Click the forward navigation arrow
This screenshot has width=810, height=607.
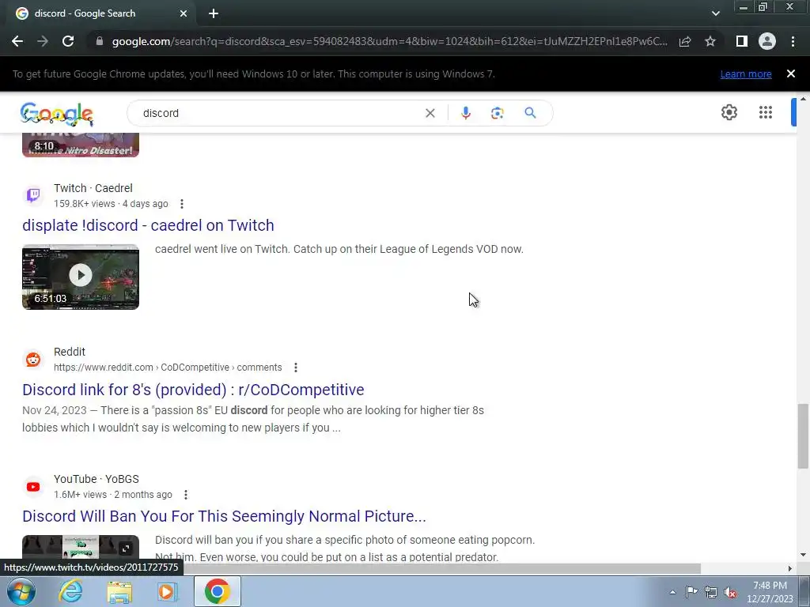43,41
